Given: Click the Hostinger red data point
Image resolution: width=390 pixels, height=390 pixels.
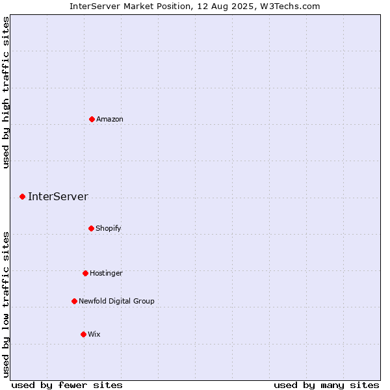Looking at the screenshot, I should point(85,274).
